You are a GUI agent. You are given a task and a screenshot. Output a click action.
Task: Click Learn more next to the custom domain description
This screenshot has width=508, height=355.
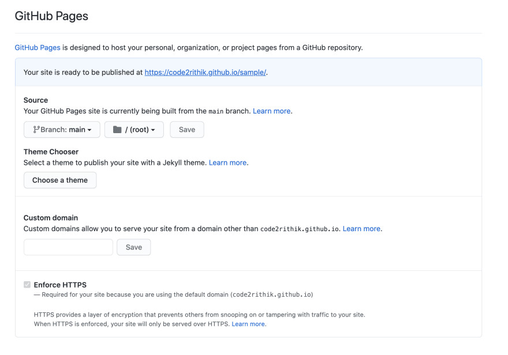coord(361,229)
